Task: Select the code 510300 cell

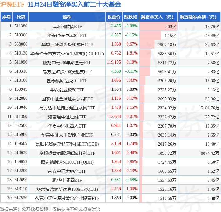Action: pyautogui.click(x=21, y=35)
